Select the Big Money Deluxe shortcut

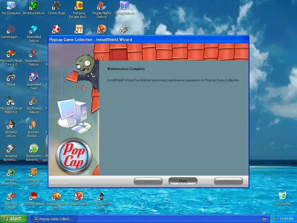(34, 105)
